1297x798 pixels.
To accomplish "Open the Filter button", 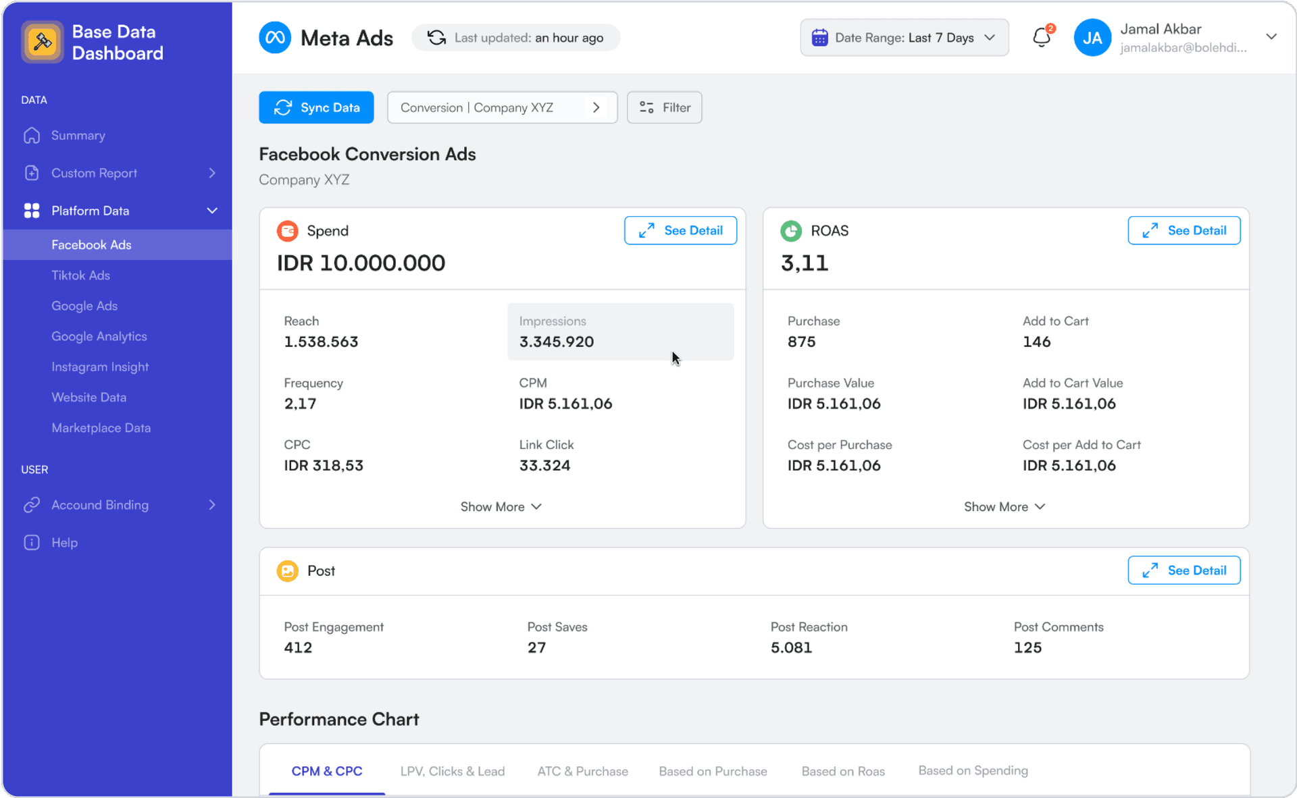I will pyautogui.click(x=664, y=108).
